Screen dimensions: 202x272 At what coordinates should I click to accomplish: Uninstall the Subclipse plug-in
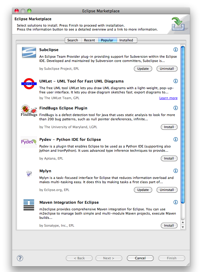(x=167, y=69)
